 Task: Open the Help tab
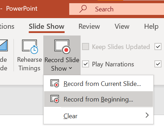pos(151,27)
